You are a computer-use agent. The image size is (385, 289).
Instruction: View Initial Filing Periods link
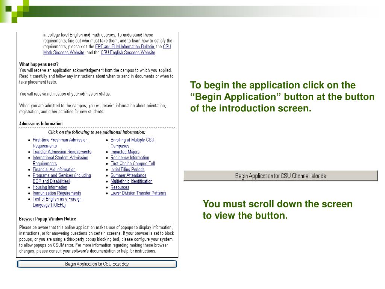click(127, 169)
